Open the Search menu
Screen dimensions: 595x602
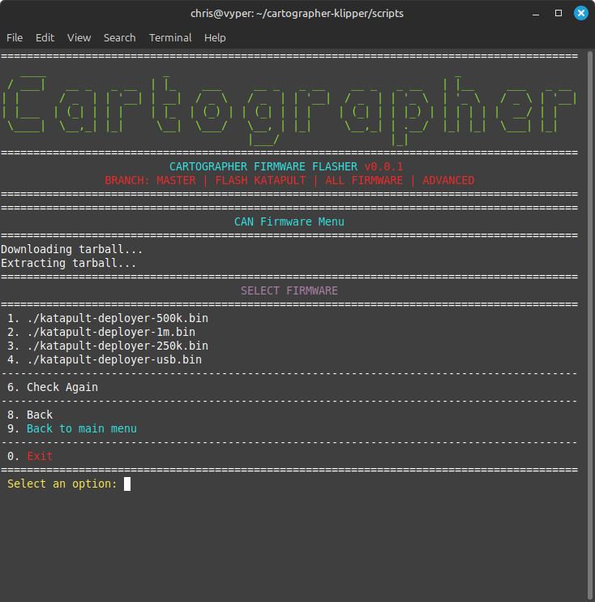tap(119, 37)
